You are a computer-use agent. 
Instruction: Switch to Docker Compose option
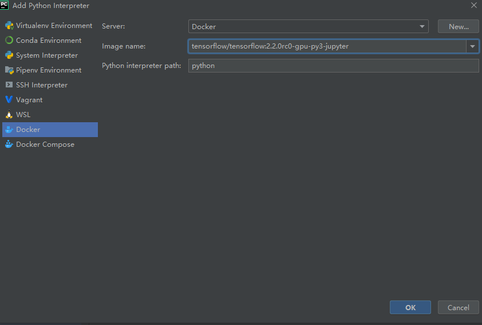tap(50, 145)
